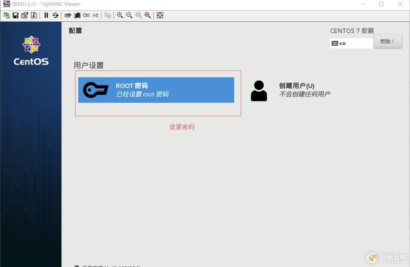The width and height of the screenshot is (410, 267).
Task: Click the 已经设置 root 密码 status text
Action: 142,94
